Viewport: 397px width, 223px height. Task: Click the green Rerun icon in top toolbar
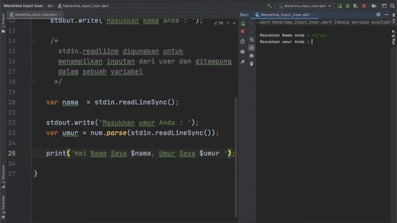point(339,6)
